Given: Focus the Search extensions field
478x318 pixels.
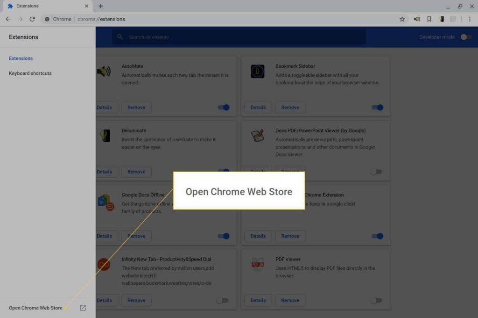Looking at the screenshot, I should [x=239, y=37].
